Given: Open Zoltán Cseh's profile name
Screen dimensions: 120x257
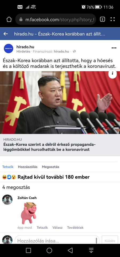Looking at the screenshot, I should click(x=27, y=198).
